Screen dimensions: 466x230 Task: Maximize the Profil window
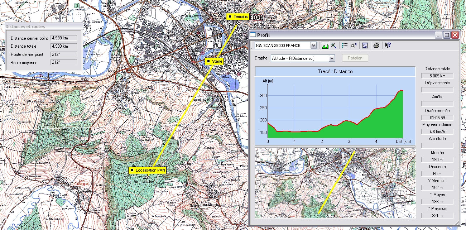447,35
